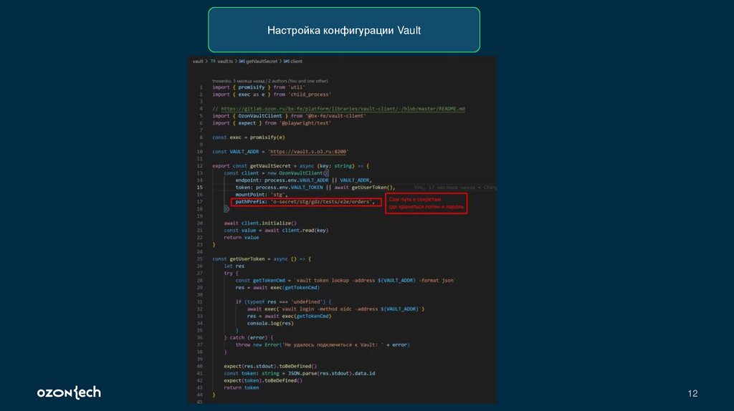The width and height of the screenshot is (734, 411).
Task: Click 'const value = await client.read(key)'
Action: 276,231
